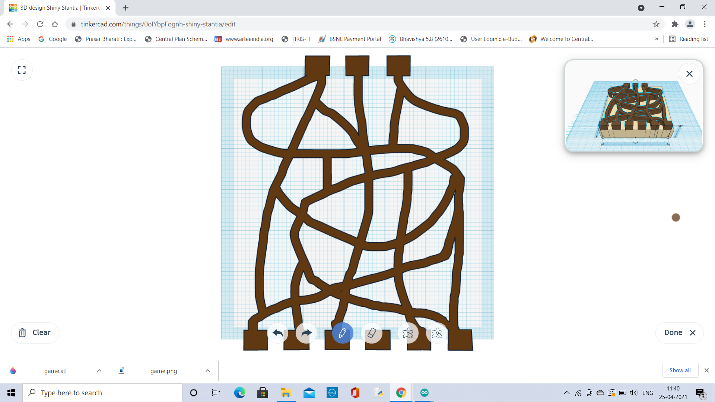Open the system volume control
The width and height of the screenshot is (715, 402).
point(634,392)
